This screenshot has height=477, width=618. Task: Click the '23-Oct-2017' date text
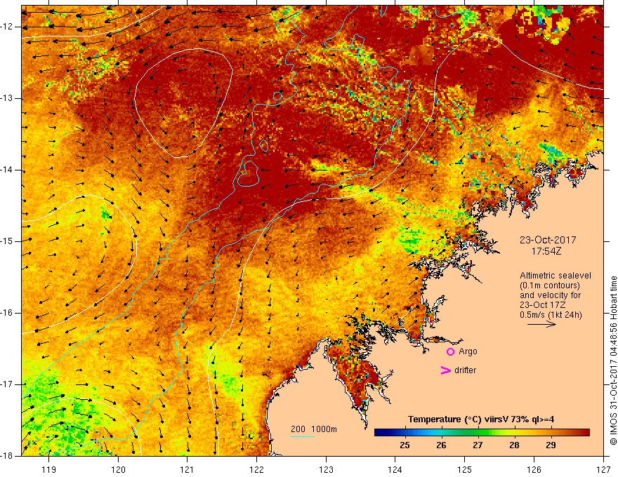(548, 240)
